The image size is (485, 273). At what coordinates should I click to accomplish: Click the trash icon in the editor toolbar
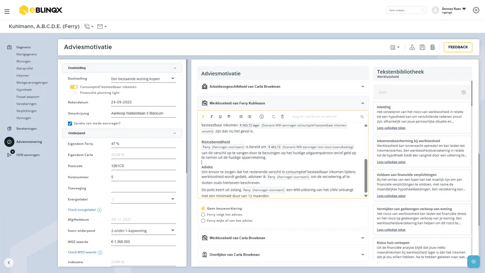[x=283, y=116]
